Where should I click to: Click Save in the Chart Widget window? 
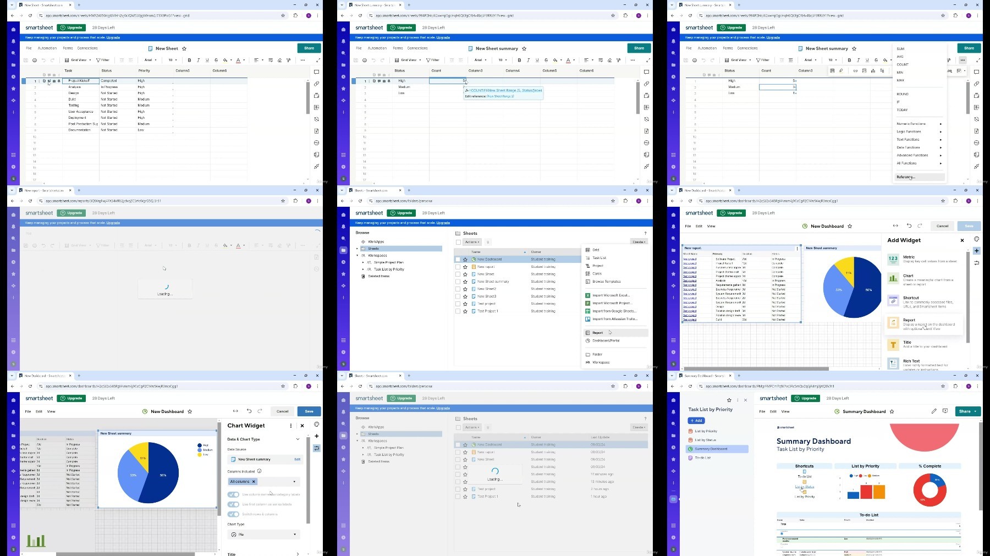click(309, 411)
